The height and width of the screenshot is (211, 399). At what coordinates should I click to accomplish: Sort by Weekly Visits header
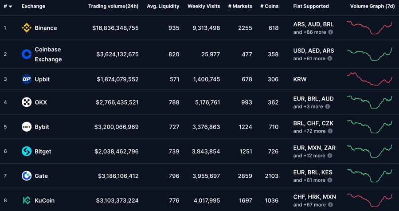(204, 6)
